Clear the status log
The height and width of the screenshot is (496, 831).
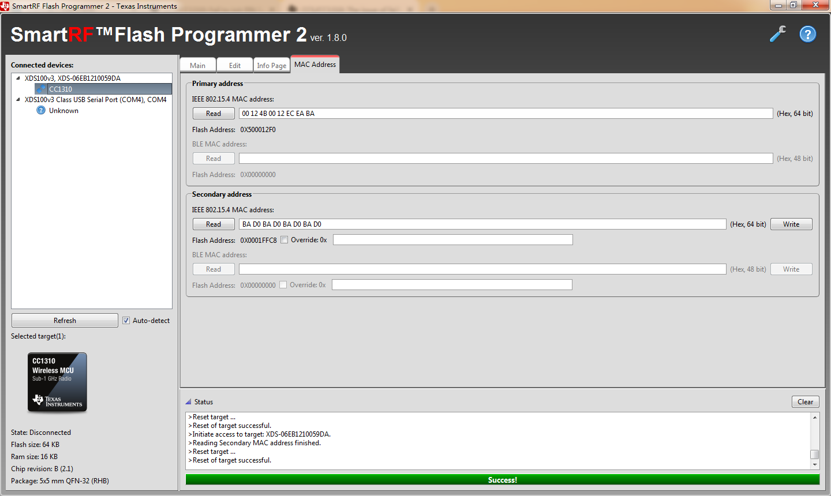[806, 401]
